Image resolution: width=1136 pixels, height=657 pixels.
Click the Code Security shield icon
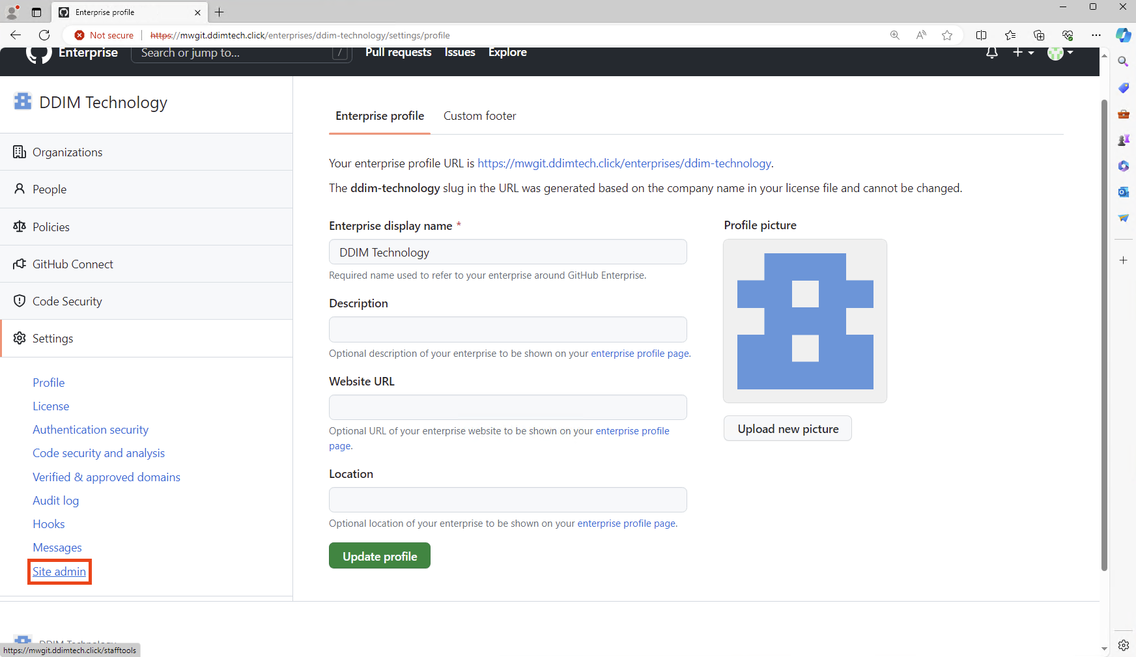coord(20,301)
